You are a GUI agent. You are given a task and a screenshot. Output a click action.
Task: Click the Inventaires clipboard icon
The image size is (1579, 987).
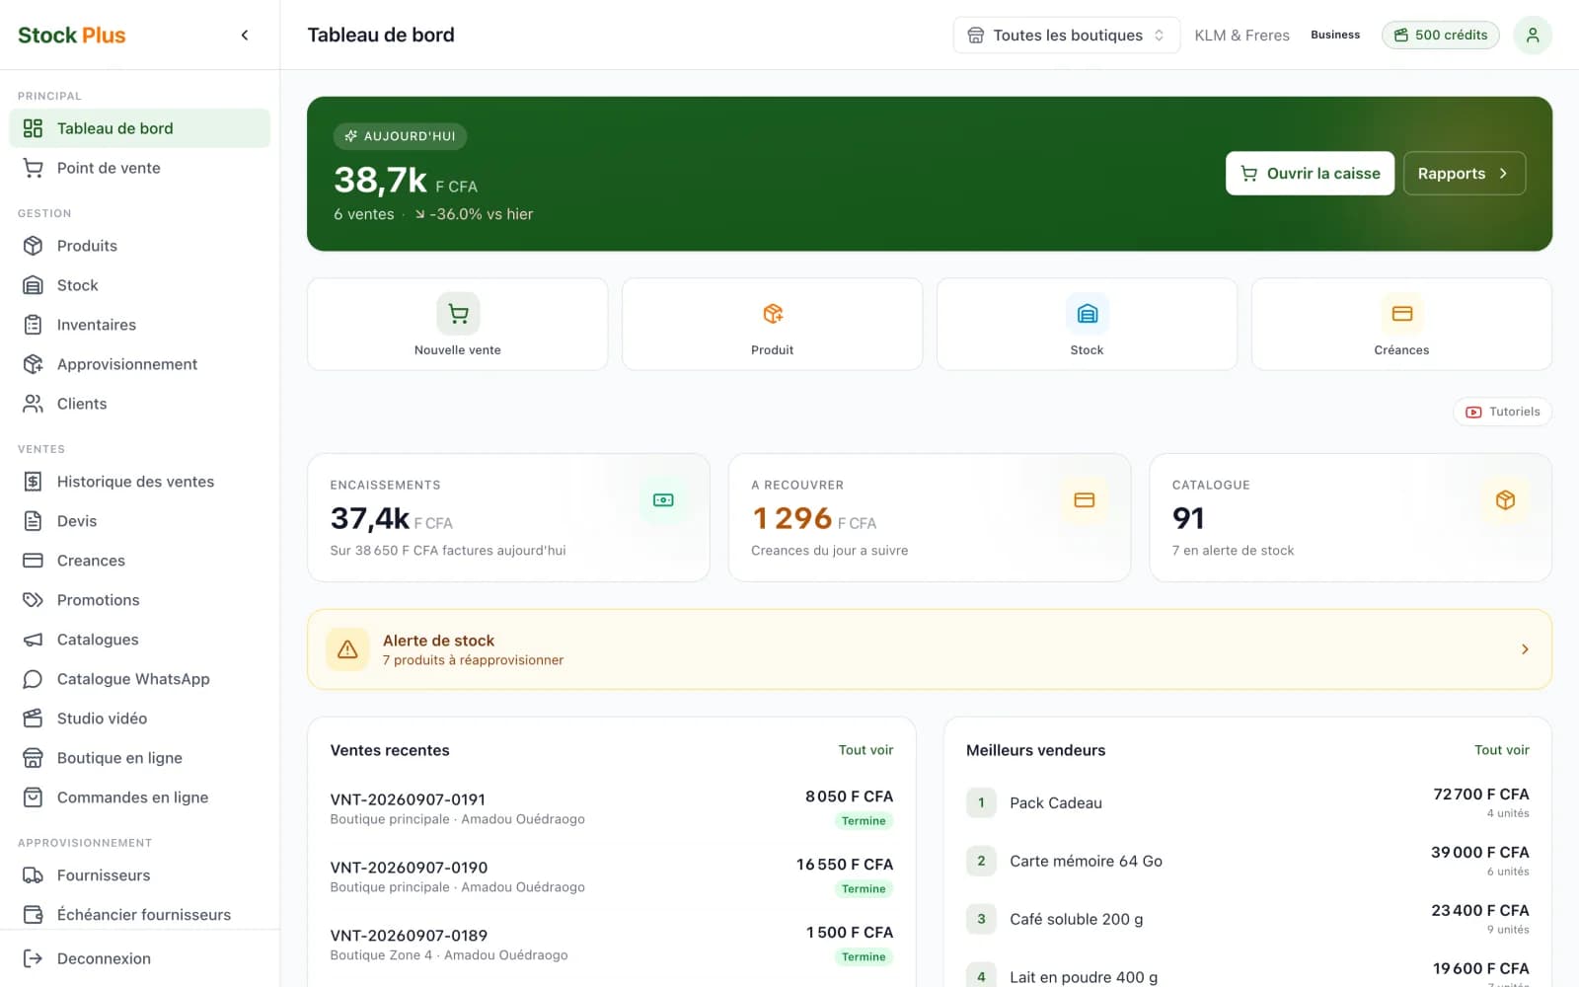click(x=34, y=325)
